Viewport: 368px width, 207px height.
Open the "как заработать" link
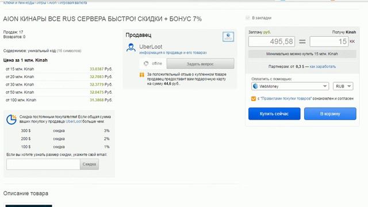323,67
